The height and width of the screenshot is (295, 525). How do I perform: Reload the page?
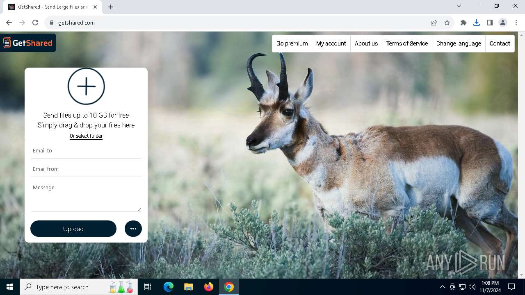click(x=35, y=23)
